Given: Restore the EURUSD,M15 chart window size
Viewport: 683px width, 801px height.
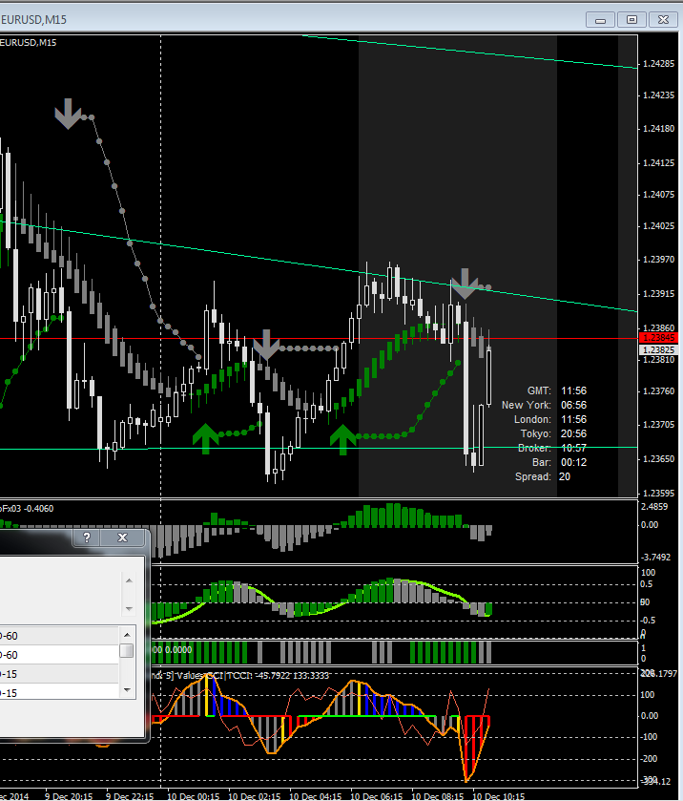Looking at the screenshot, I should click(x=631, y=18).
